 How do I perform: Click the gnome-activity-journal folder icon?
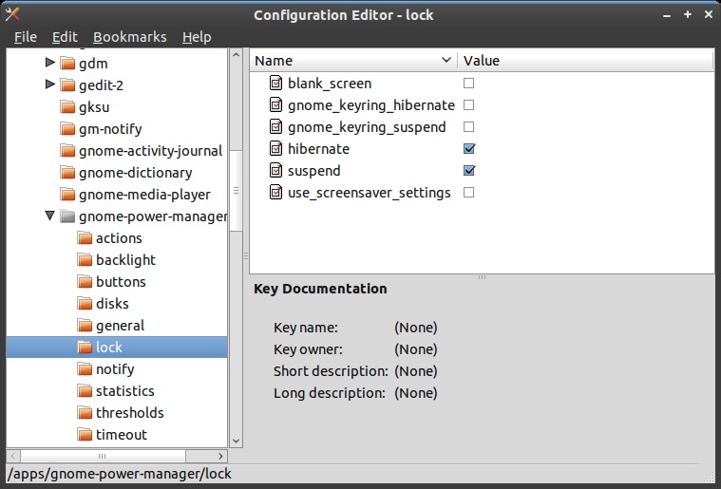coord(67,151)
